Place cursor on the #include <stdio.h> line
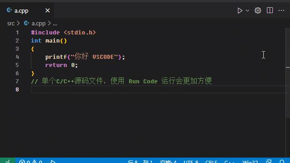Image resolution: width=290 pixels, height=163 pixels. point(63,33)
